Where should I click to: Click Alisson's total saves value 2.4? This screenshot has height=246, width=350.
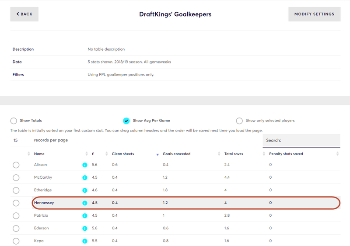click(x=227, y=165)
